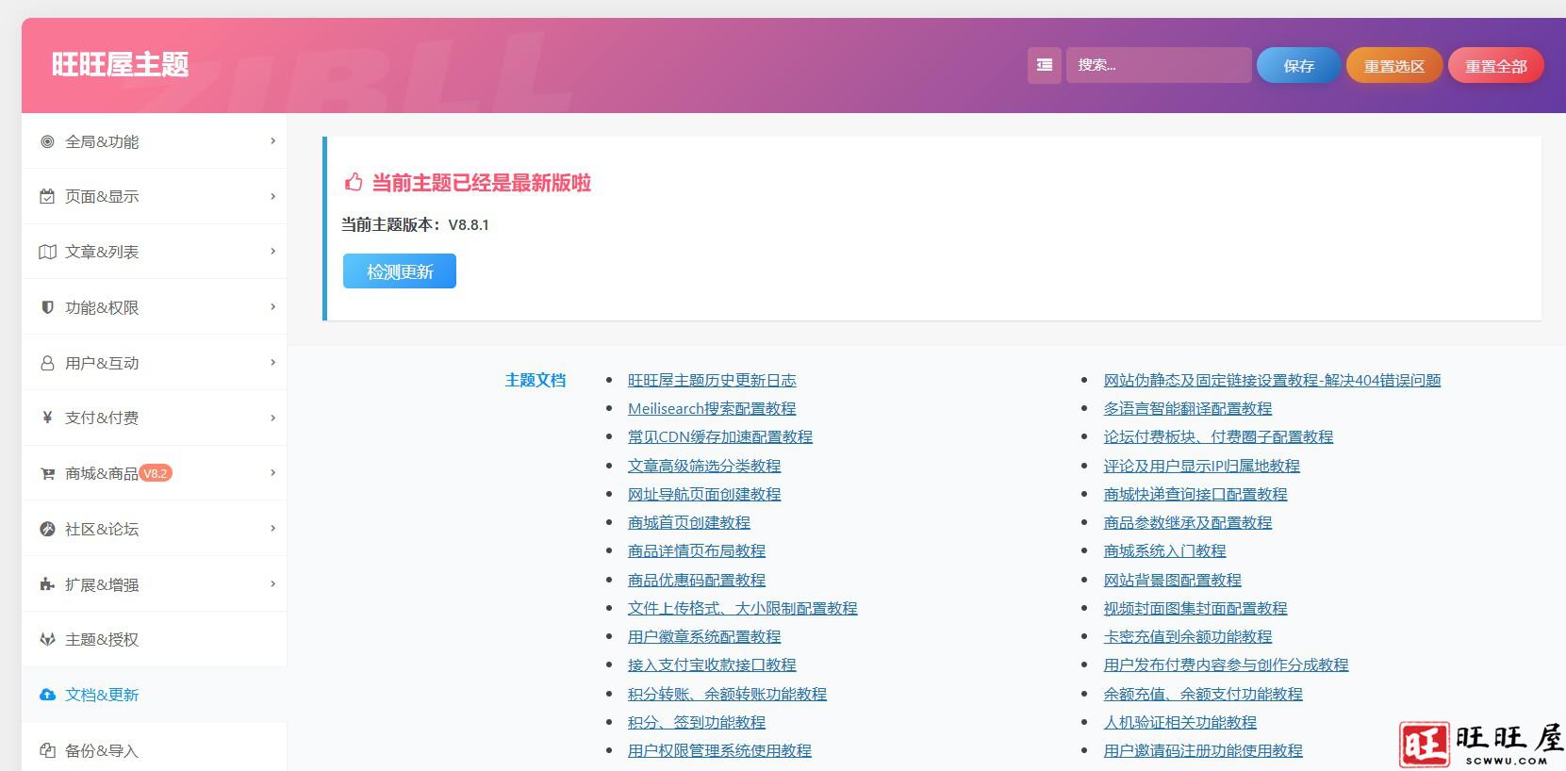Expand the 社区&论坛 chevron
The image size is (1566, 771).
[272, 529]
